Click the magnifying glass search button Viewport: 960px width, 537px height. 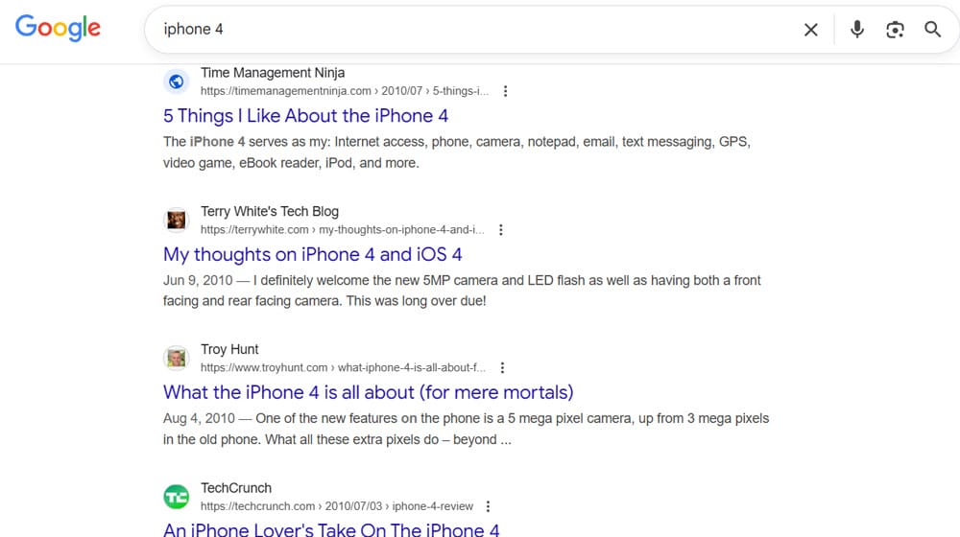932,30
